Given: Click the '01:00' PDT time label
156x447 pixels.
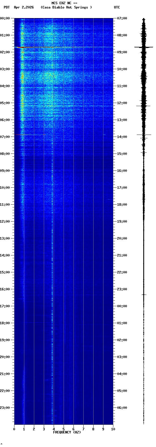Looking at the screenshot, I should point(5,35).
